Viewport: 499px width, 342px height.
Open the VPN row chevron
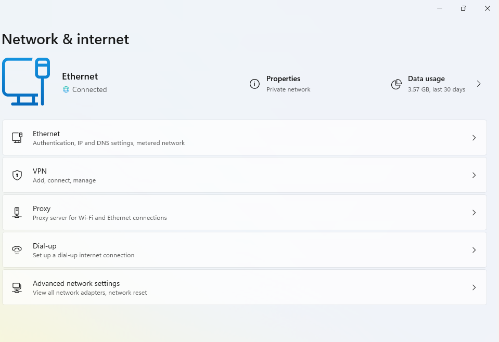point(474,175)
